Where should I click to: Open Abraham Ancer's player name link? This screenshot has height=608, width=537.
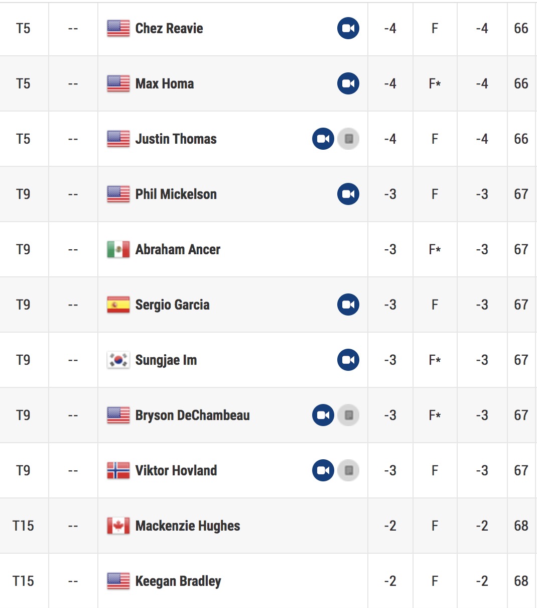pyautogui.click(x=178, y=249)
